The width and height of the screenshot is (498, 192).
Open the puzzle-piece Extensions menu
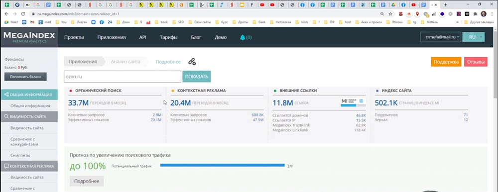pos(475,14)
